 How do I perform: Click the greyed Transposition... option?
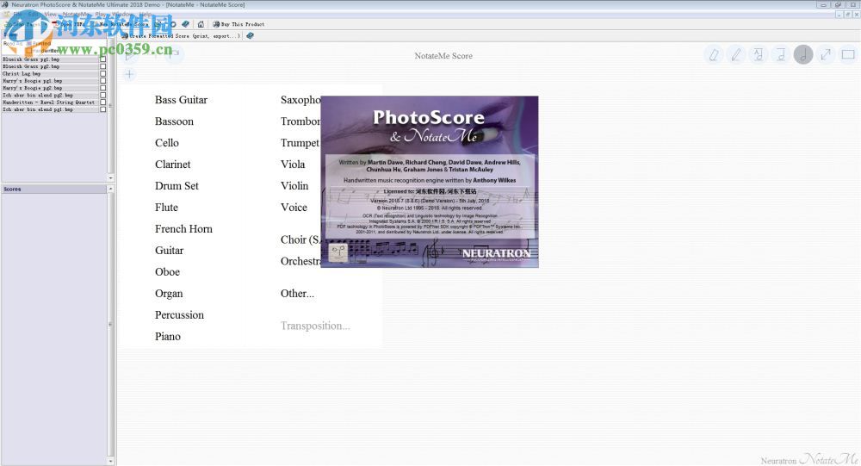pos(315,326)
